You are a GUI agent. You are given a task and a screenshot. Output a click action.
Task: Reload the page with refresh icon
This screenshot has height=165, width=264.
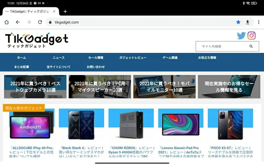tap(40, 22)
